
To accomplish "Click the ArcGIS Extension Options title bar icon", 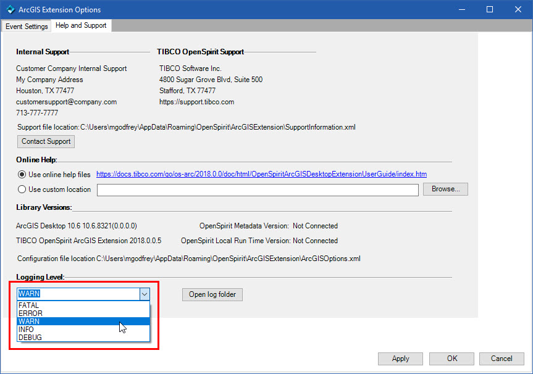I will coord(10,9).
